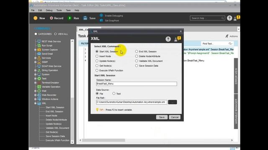Open the File menu

click(x=33, y=10)
